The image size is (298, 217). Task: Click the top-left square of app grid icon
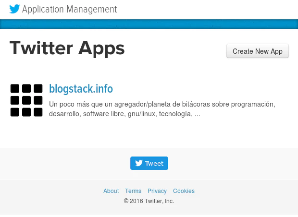pos(15,88)
